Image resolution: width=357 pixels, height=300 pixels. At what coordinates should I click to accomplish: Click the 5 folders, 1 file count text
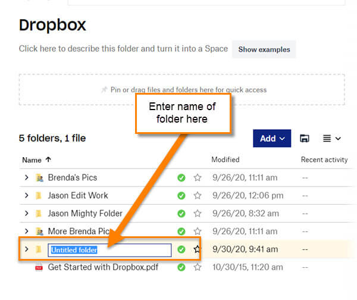pyautogui.click(x=52, y=138)
